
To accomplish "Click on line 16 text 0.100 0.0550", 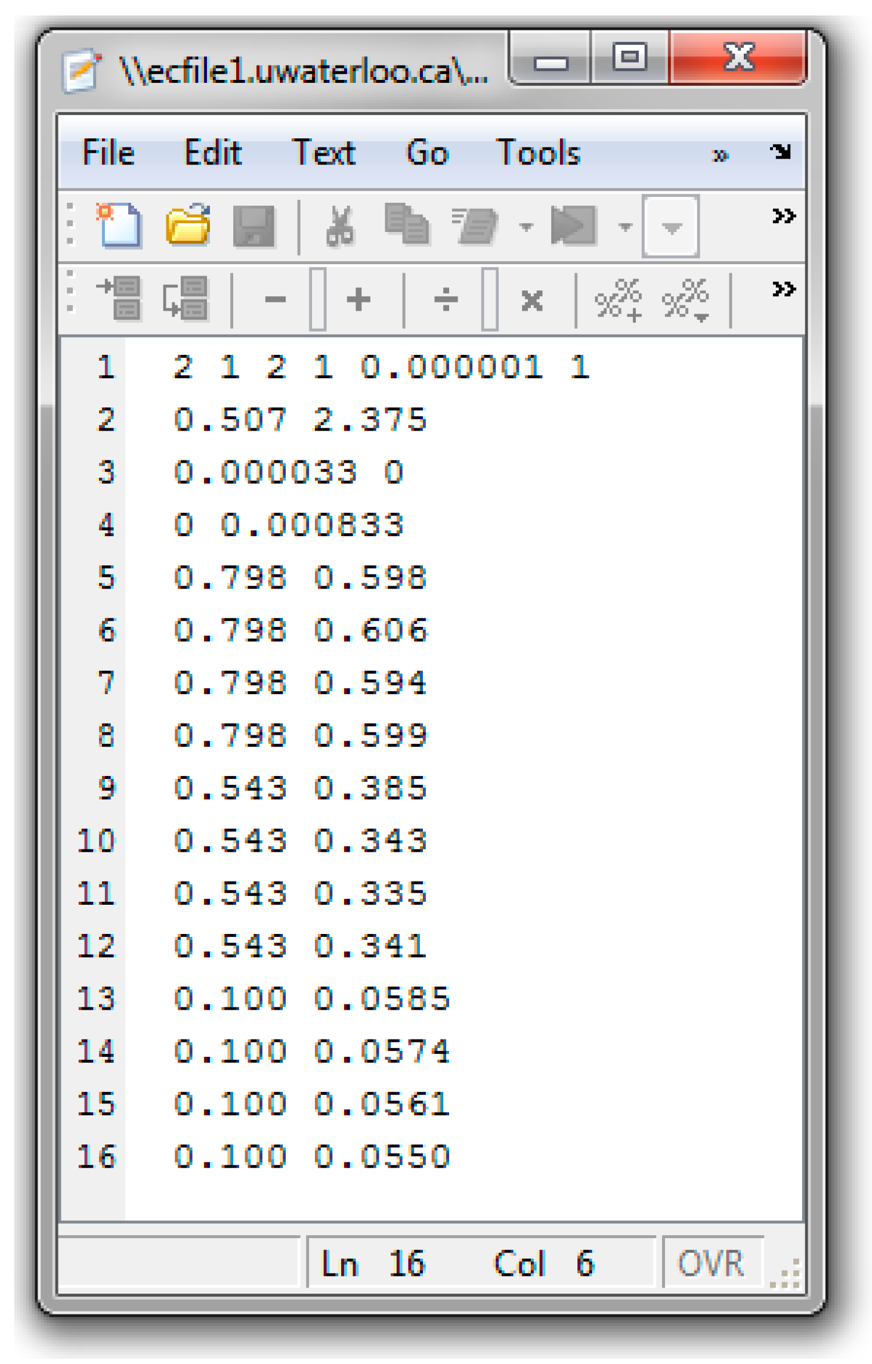I will tap(312, 1157).
